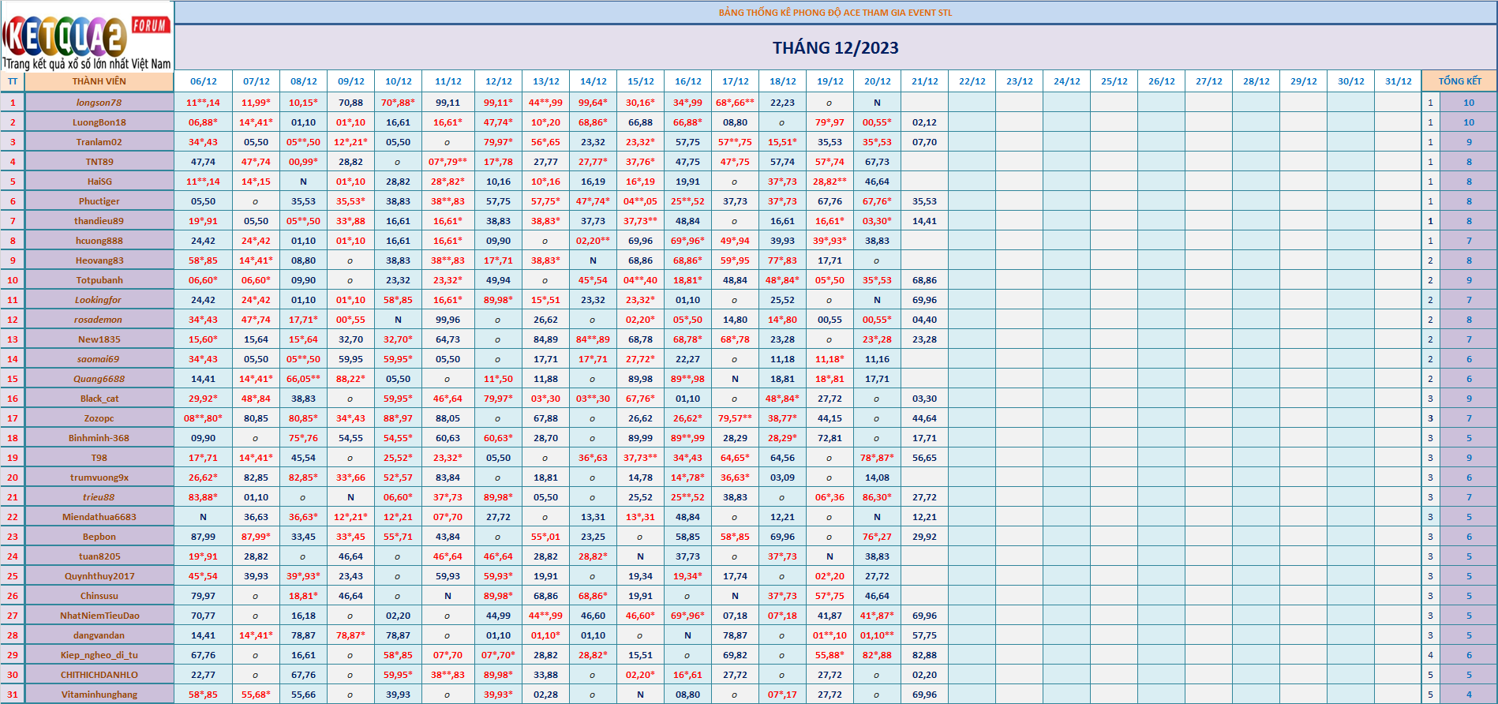Click the top banner title BẢNG THỐNG KÊ
The image size is (1498, 704).
tap(835, 13)
